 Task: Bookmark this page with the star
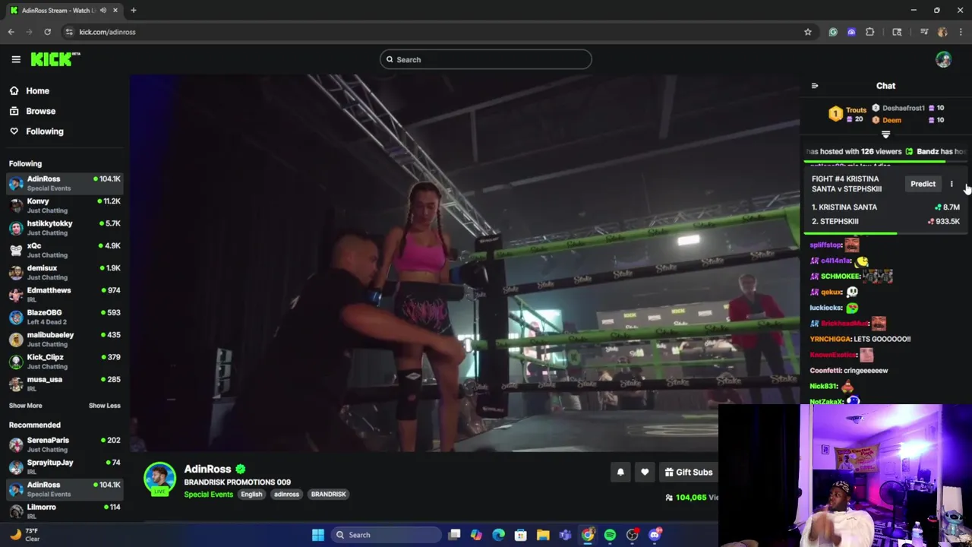808,32
